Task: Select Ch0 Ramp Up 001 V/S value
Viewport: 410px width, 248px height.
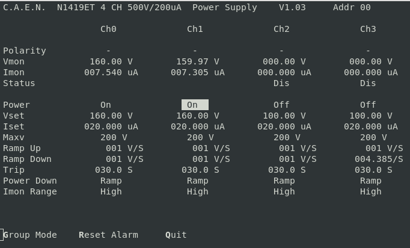Action: pos(124,148)
